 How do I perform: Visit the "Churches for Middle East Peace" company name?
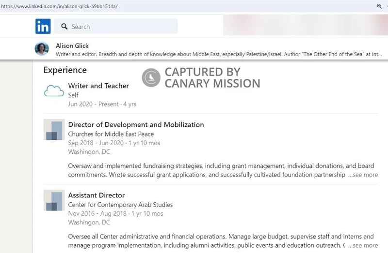point(111,134)
